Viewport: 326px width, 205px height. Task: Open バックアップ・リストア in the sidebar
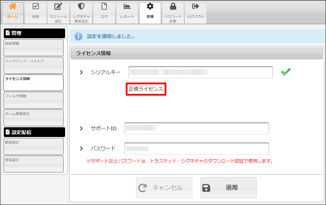[x=34, y=65]
